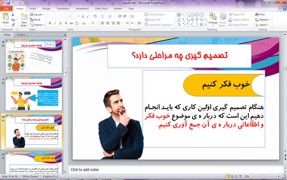Align text right in Paragraph group
The image size is (287, 180).
coord(113,23)
